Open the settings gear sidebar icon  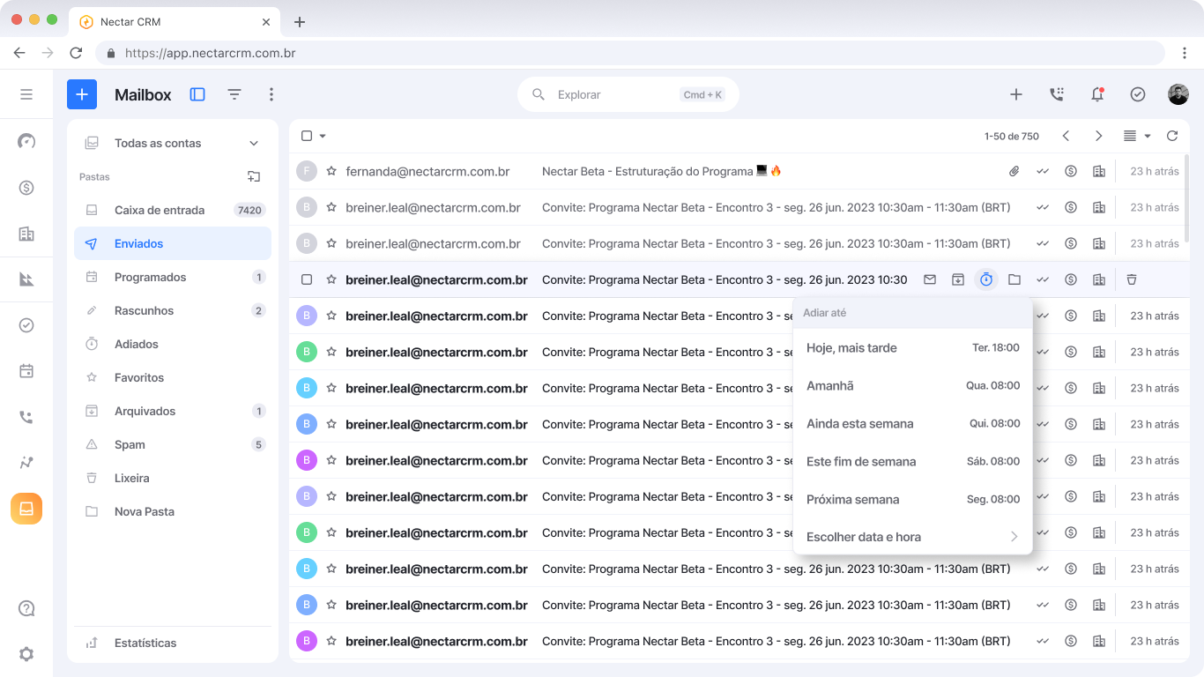26,654
